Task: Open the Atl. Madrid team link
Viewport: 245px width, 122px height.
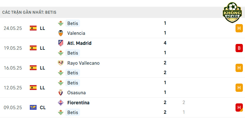Action: tap(79, 43)
